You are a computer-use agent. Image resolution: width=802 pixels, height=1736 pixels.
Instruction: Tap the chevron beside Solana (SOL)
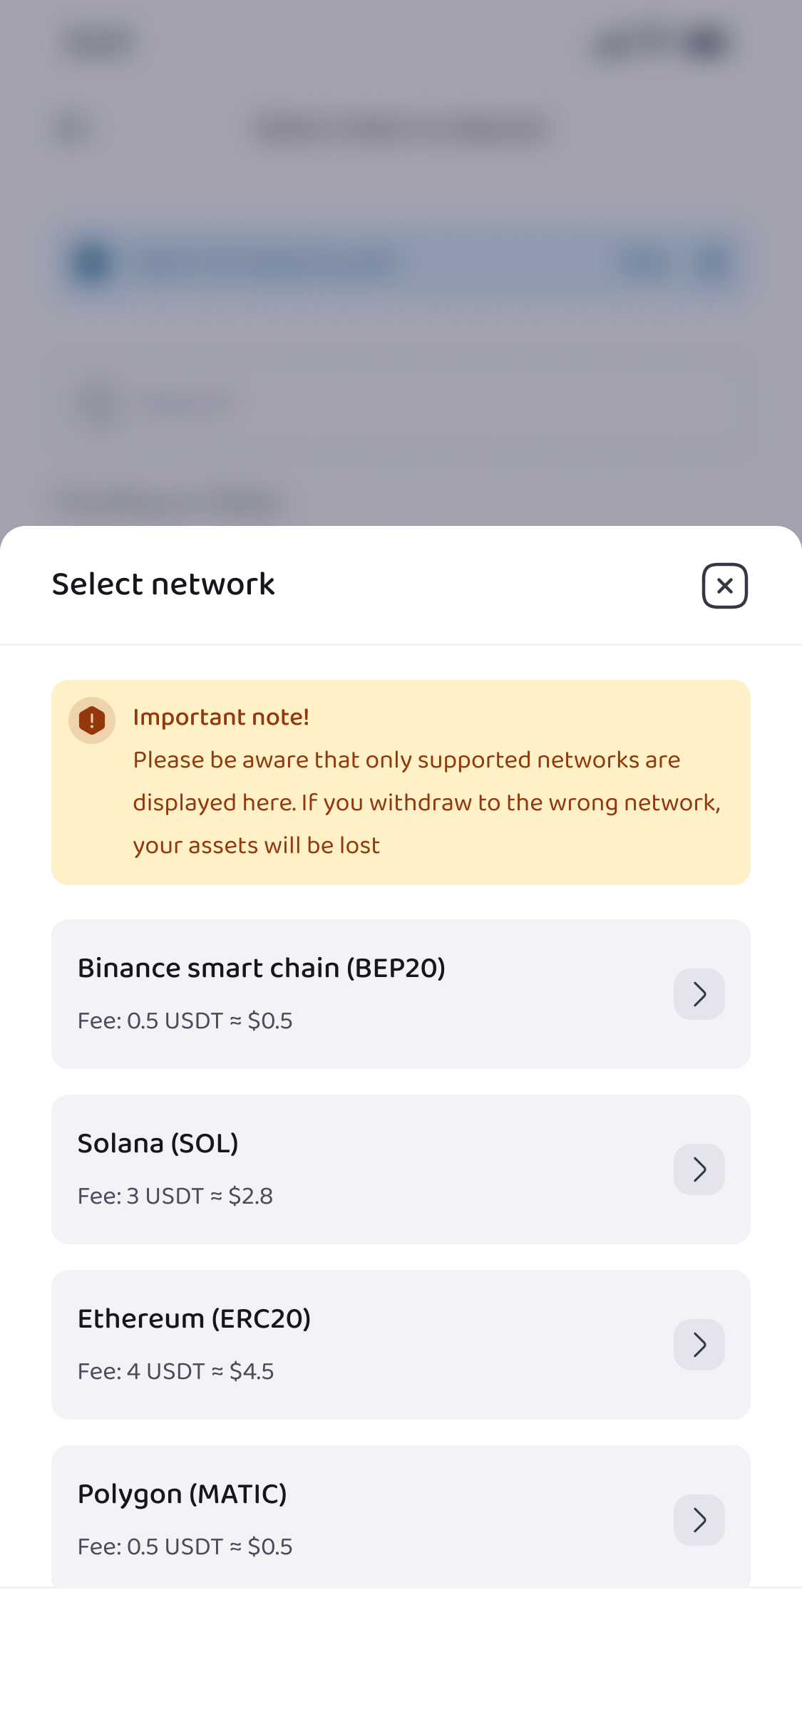(x=699, y=1169)
